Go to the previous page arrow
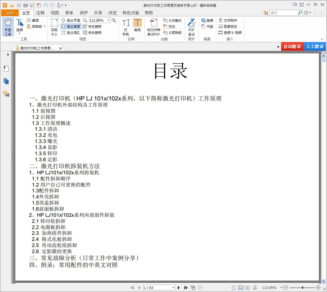Screen dimensions: 327x292 139,288
